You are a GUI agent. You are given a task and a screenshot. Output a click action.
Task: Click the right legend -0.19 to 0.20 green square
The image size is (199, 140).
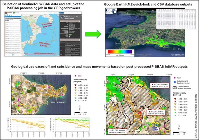tap(175, 113)
